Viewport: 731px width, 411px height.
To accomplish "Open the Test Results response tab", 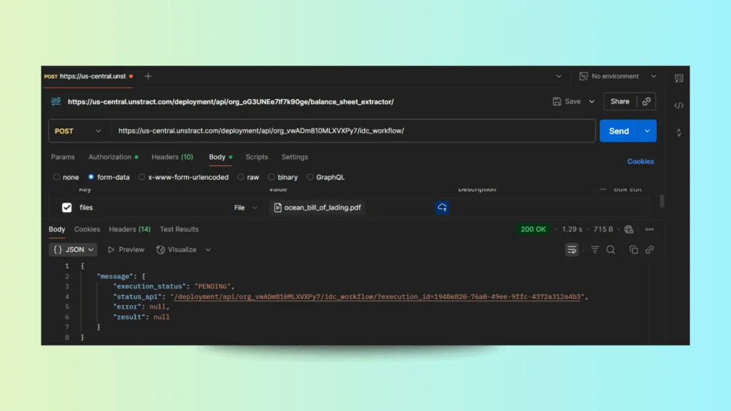I will pos(179,229).
